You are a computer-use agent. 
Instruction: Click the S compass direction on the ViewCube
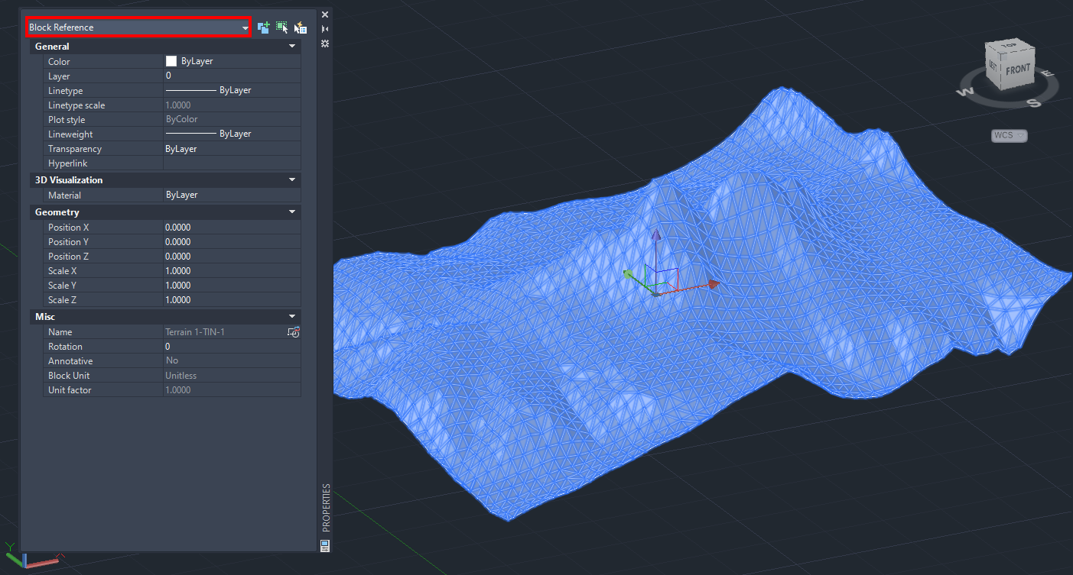(x=1033, y=103)
